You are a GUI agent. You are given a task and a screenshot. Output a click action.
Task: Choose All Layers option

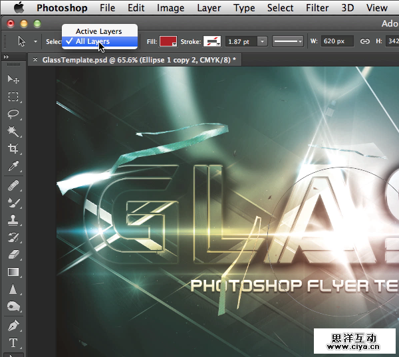[100, 41]
